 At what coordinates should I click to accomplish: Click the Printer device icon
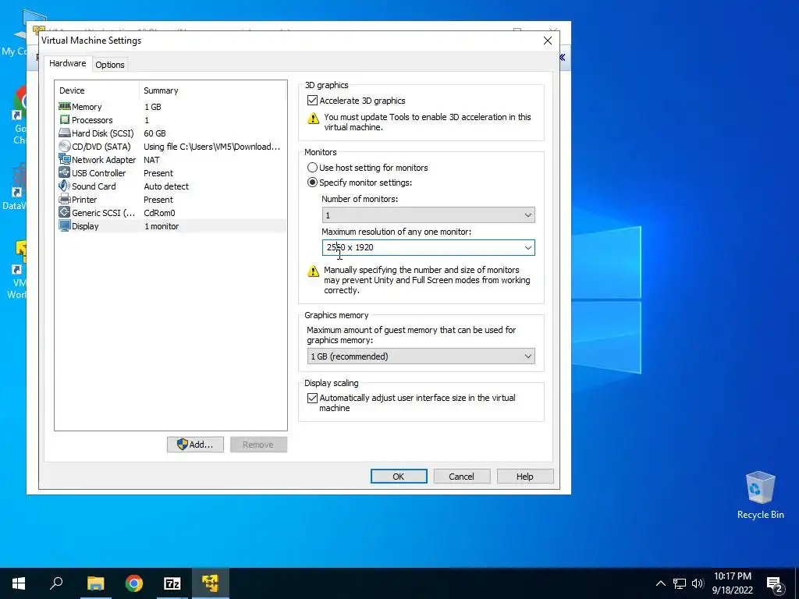(64, 199)
